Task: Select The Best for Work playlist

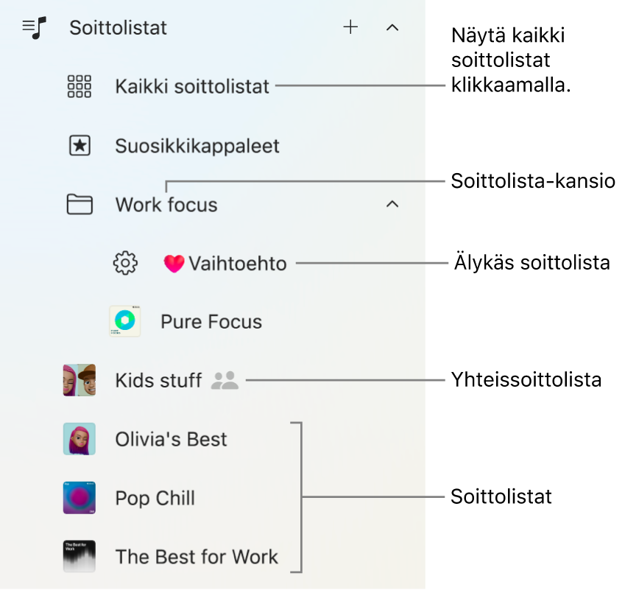Action: tap(197, 557)
